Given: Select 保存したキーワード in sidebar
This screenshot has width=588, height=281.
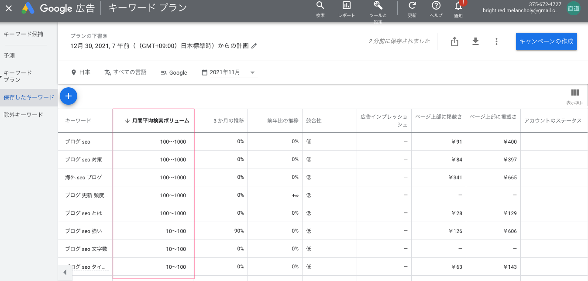Looking at the screenshot, I should pos(29,97).
